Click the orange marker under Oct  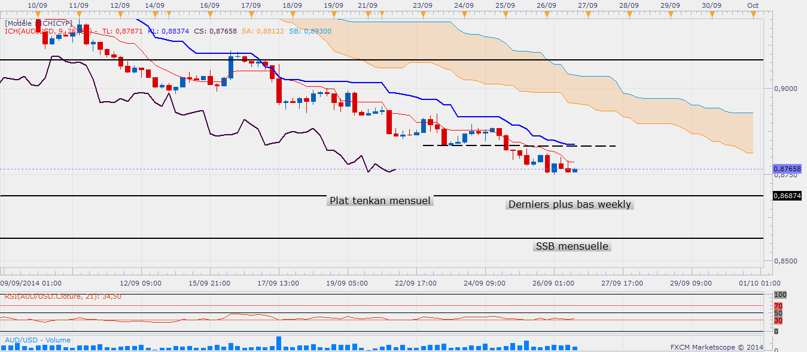coord(753,13)
